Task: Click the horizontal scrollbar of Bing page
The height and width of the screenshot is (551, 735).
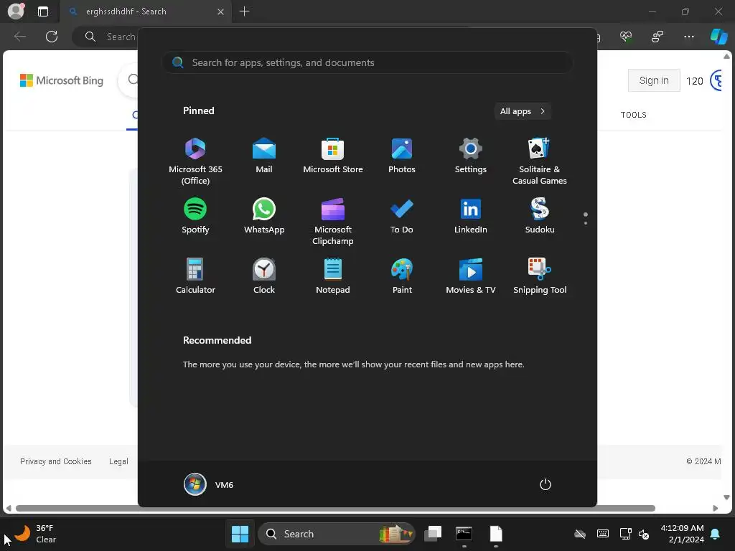Action: pyautogui.click(x=335, y=509)
